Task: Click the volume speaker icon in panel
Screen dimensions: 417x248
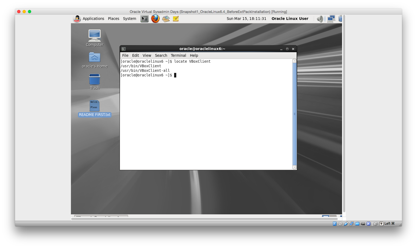Action: (321, 19)
